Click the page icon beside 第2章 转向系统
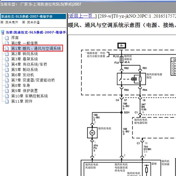This screenshot has width=176, height=176. pyautogui.click(x=7, y=54)
